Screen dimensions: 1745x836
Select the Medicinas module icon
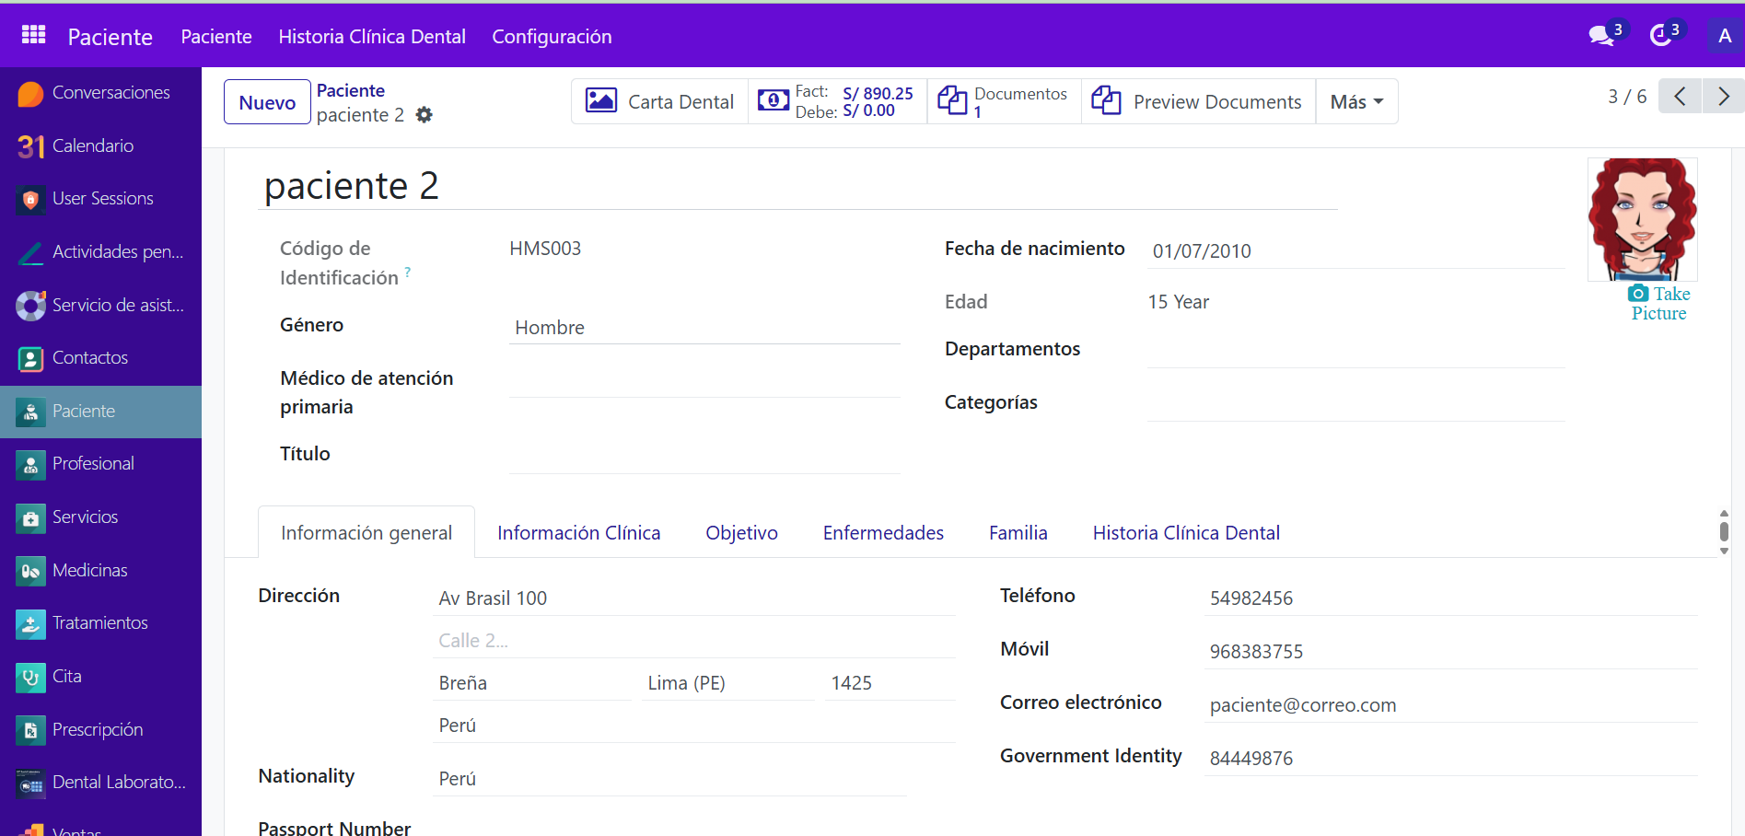click(30, 571)
